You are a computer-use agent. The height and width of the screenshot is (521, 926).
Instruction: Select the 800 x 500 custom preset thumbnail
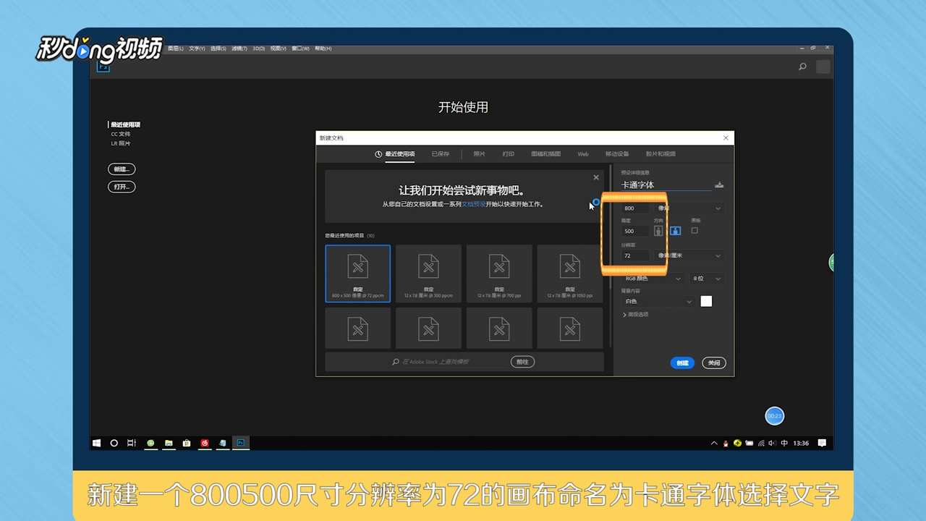[x=358, y=274]
